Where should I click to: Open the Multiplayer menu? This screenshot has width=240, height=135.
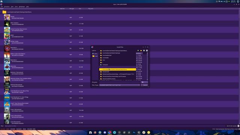click(22, 7)
